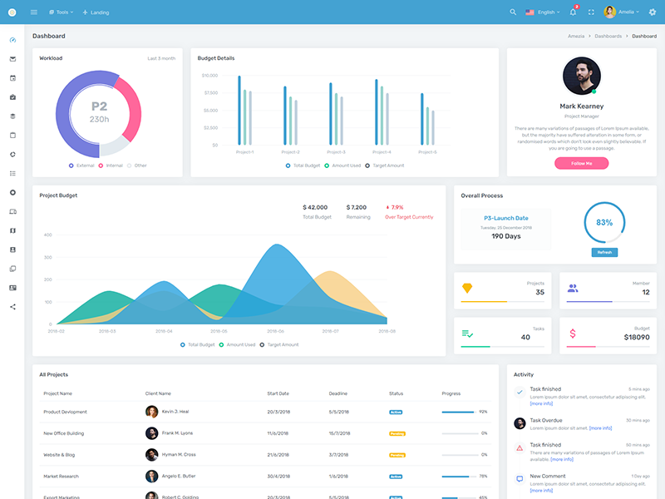Click the search magnifier icon
This screenshot has width=665, height=499.
coord(513,12)
